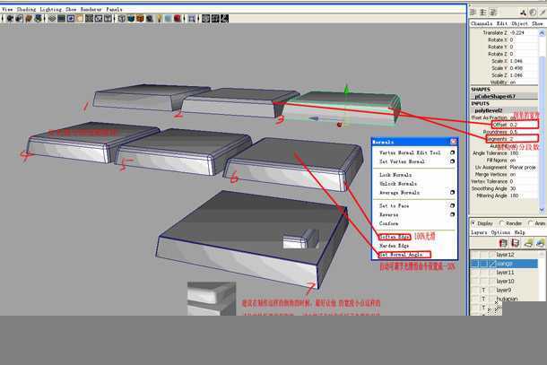
Task: Toggle the Isolate Select icon
Action: tap(192, 18)
